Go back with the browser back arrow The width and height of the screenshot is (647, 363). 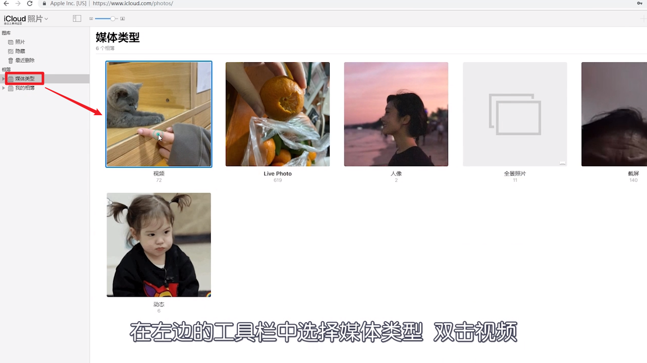(x=6, y=4)
